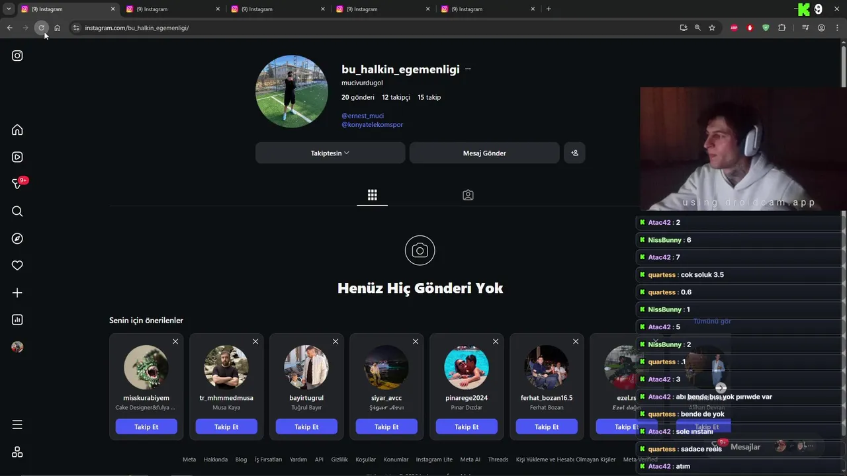The width and height of the screenshot is (847, 476).
Task: Switch to the posts grid tab
Action: (x=372, y=195)
